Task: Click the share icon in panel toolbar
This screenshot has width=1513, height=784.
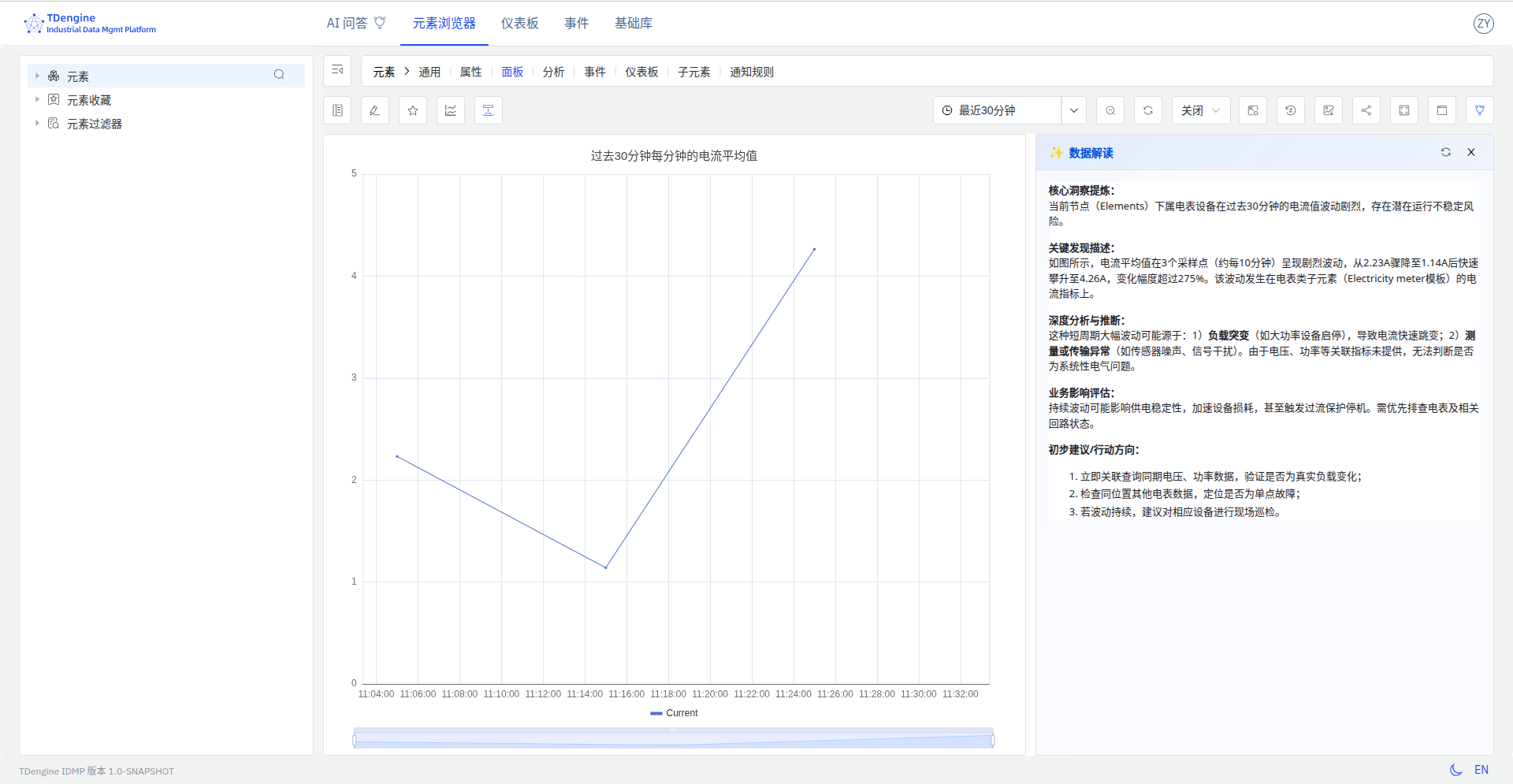Action: coord(1366,110)
